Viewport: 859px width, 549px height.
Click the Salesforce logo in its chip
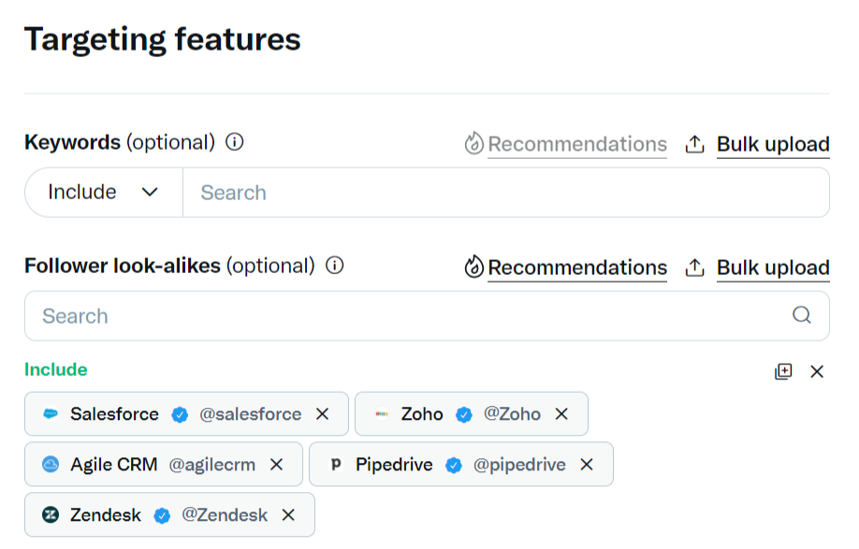(51, 414)
